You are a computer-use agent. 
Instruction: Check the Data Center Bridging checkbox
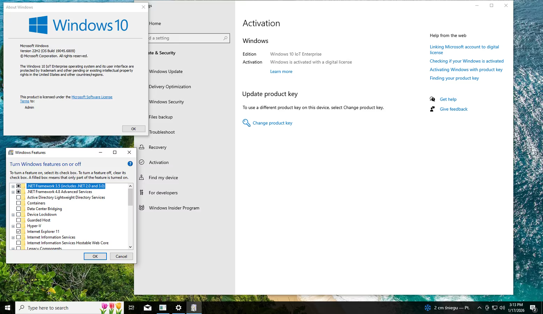point(19,209)
